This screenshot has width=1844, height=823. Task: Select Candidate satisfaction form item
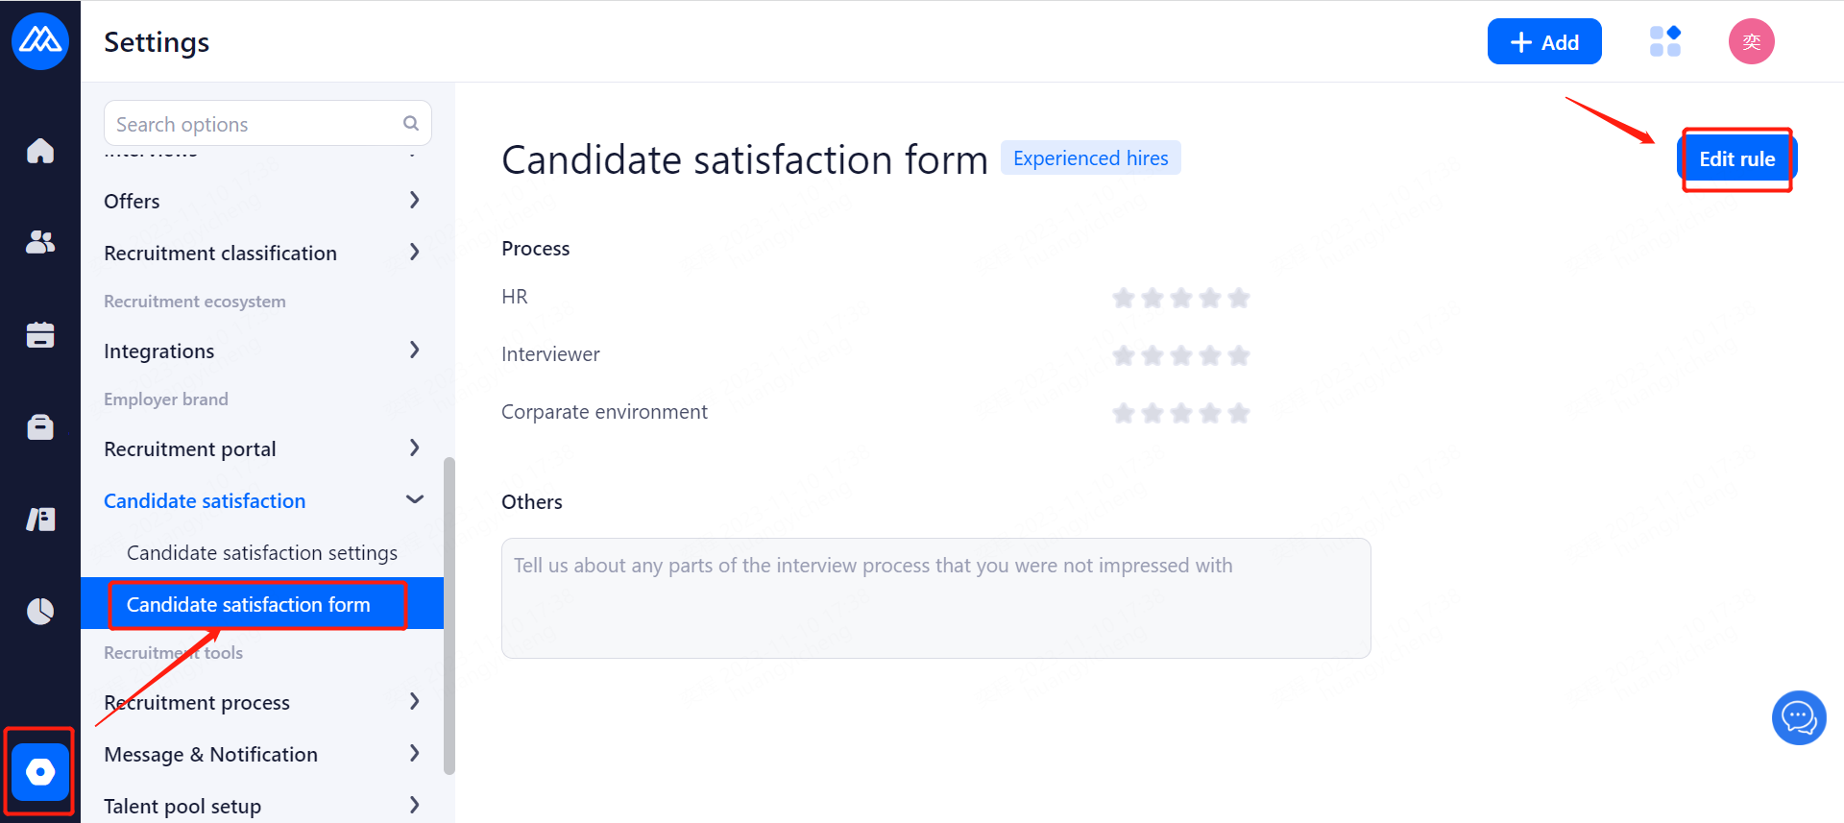point(249,604)
